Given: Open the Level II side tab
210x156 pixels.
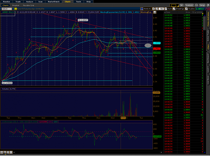Looking at the screenshot, I should pos(208,69).
